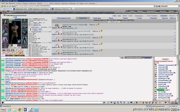Toggle the Комплекты section checkbox
Screen dimensions: 180x112
click(x=30, y=27)
